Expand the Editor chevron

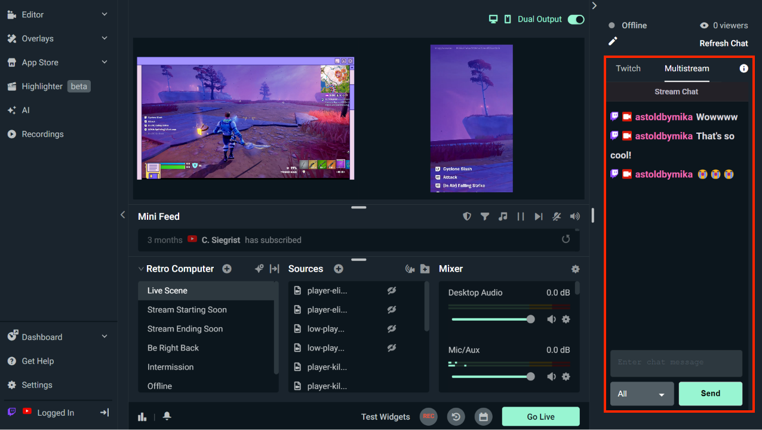[105, 14]
